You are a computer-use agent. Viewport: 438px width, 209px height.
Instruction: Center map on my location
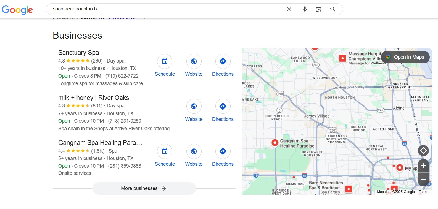(x=423, y=151)
